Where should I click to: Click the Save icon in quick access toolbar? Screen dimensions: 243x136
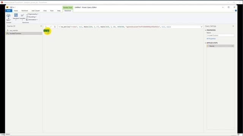point(11,7)
